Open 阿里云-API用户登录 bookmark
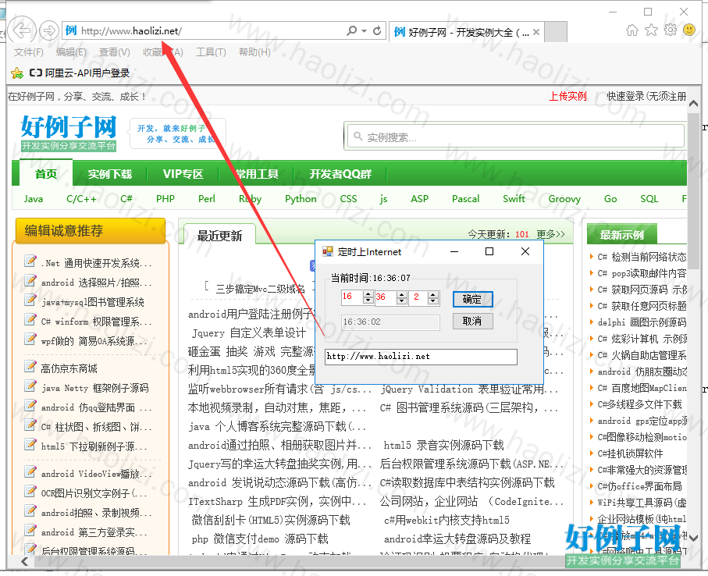 click(80, 73)
